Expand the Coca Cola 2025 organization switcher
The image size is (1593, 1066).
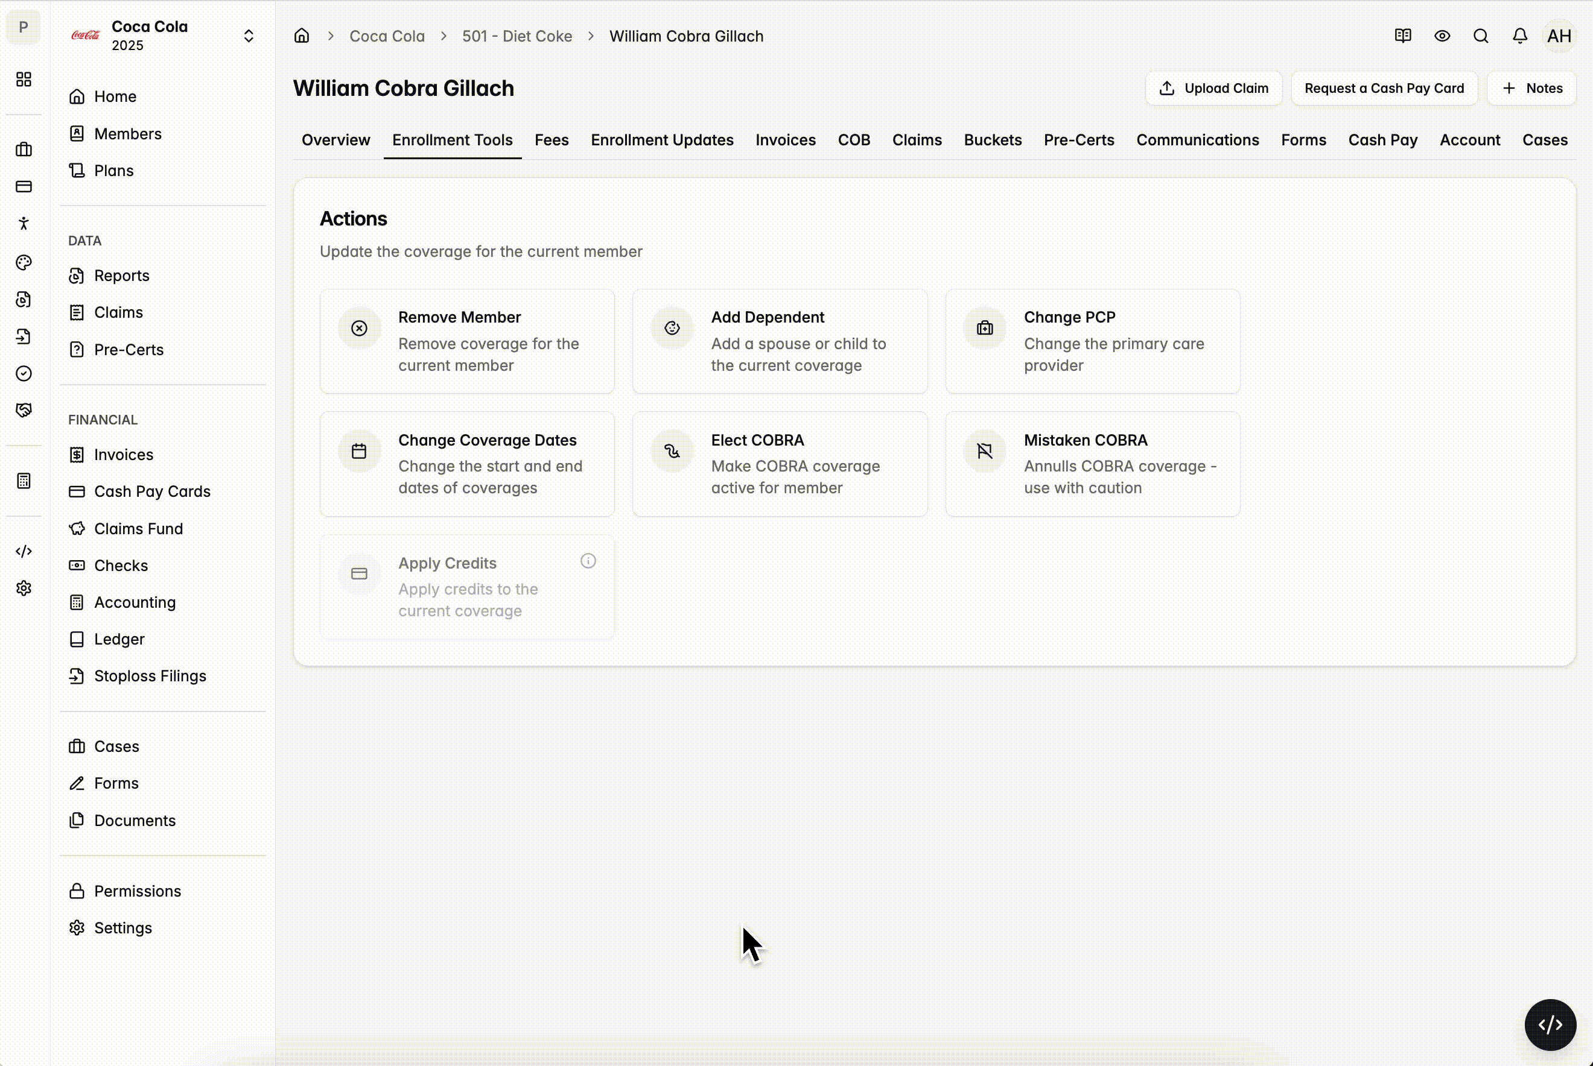point(248,36)
